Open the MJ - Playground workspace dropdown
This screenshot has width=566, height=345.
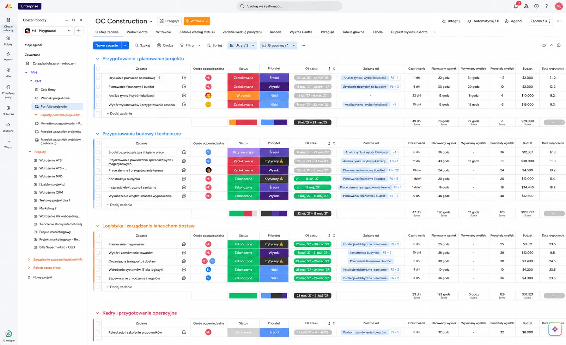click(48, 31)
